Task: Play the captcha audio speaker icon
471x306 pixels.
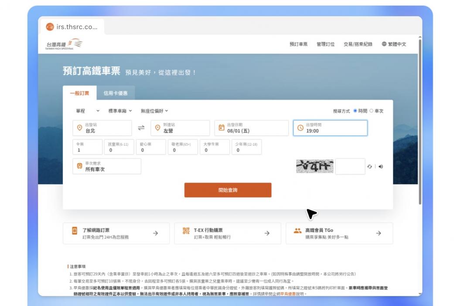Action: tap(381, 167)
